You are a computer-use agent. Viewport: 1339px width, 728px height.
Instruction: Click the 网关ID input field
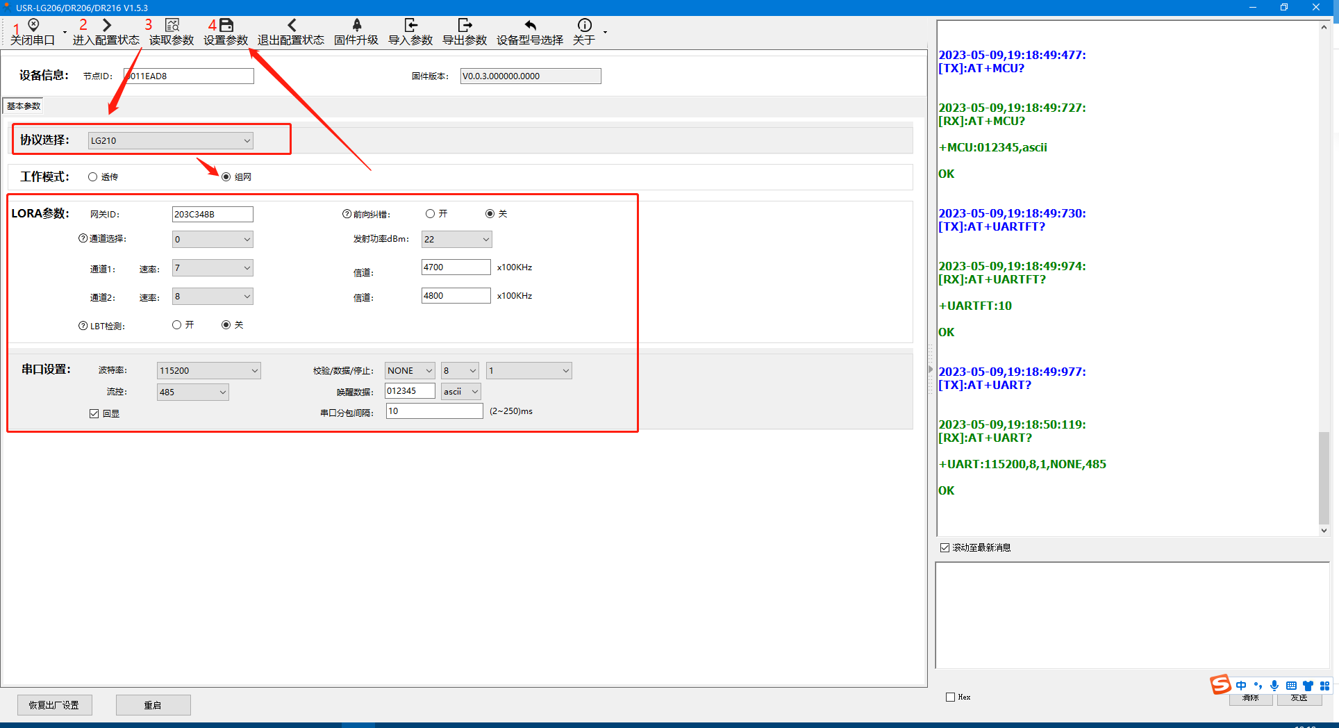click(212, 215)
